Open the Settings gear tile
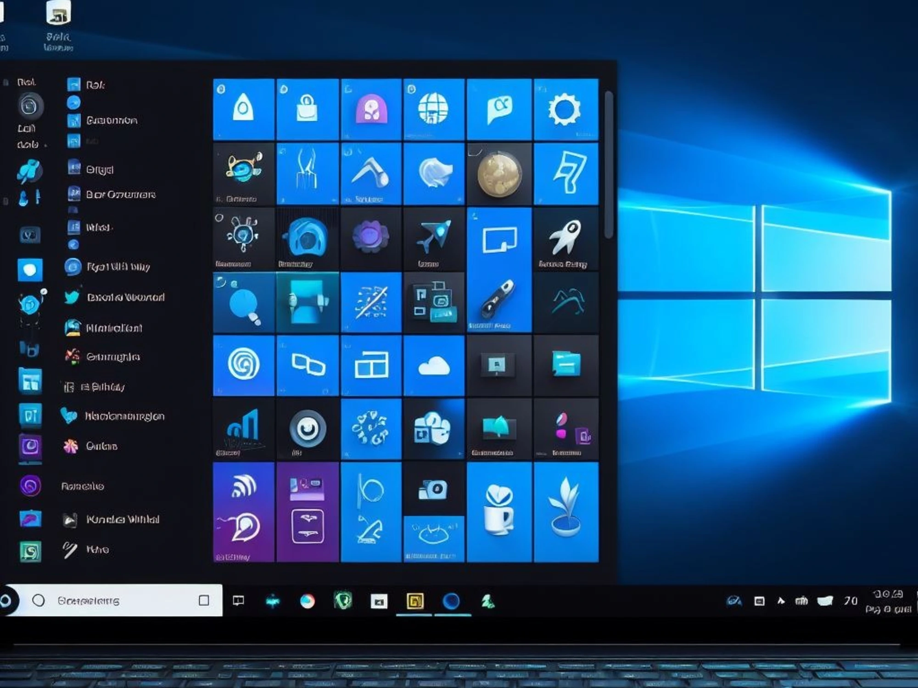The image size is (918, 688). tap(565, 109)
